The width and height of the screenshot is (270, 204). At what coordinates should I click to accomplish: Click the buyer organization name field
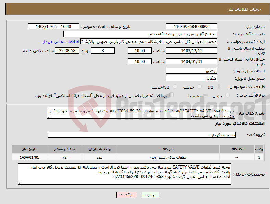pos(140,34)
